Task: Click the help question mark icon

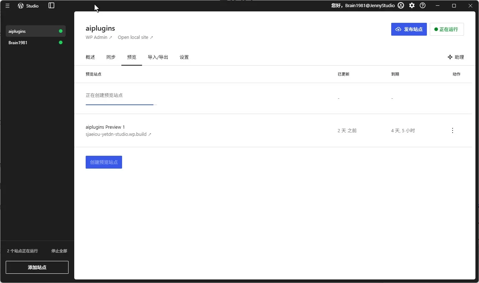Action: click(423, 6)
